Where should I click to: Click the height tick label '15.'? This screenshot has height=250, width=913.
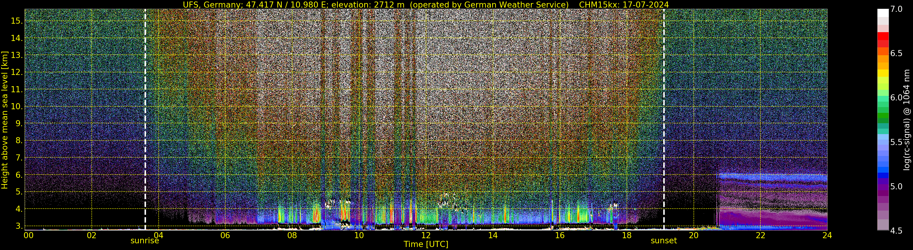[17, 21]
